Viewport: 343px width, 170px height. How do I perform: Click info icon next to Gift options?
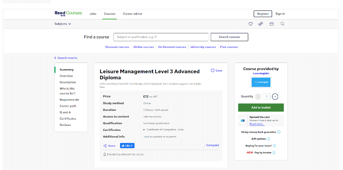268,139
